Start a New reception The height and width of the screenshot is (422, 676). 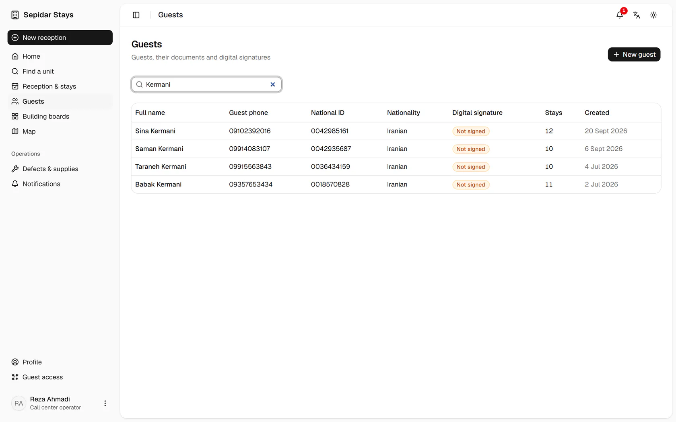(60, 37)
